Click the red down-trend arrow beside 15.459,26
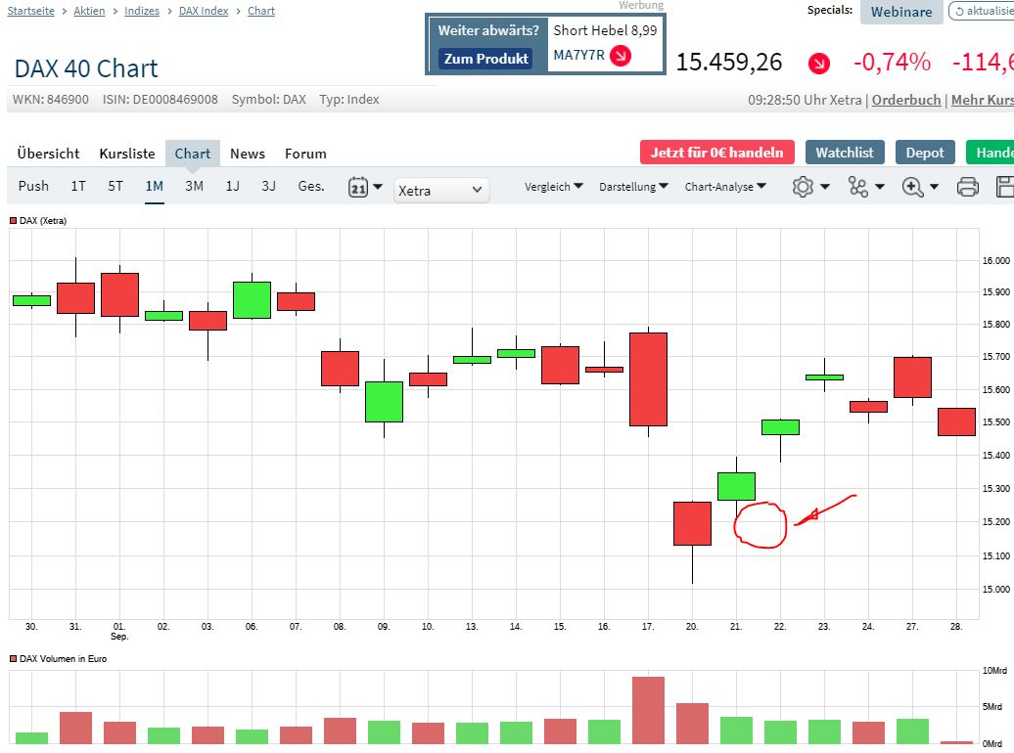1014x753 pixels. 818,64
